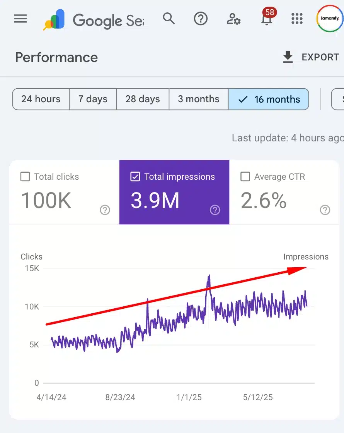Select the 7 days filter

(93, 99)
